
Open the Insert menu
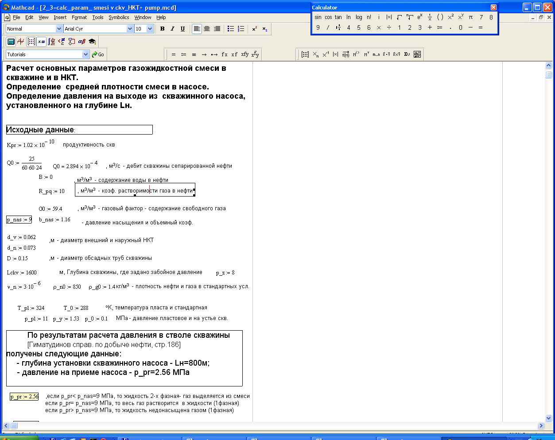(60, 17)
